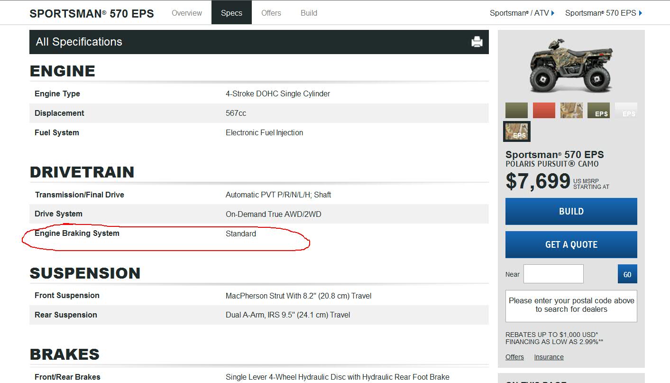670x383 pixels.
Task: Switch to the Overview tab
Action: (187, 13)
